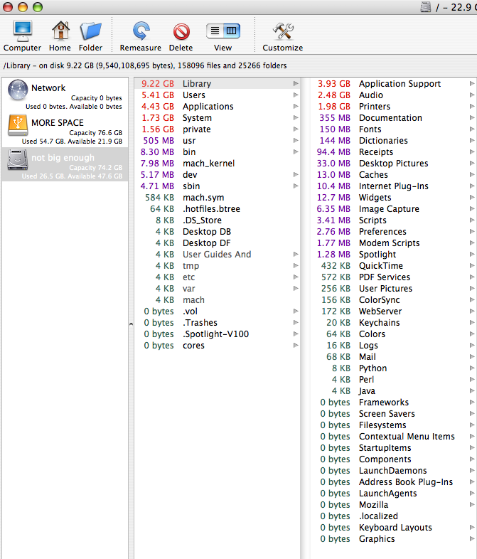Expand the Audio folder arrow

[472, 95]
